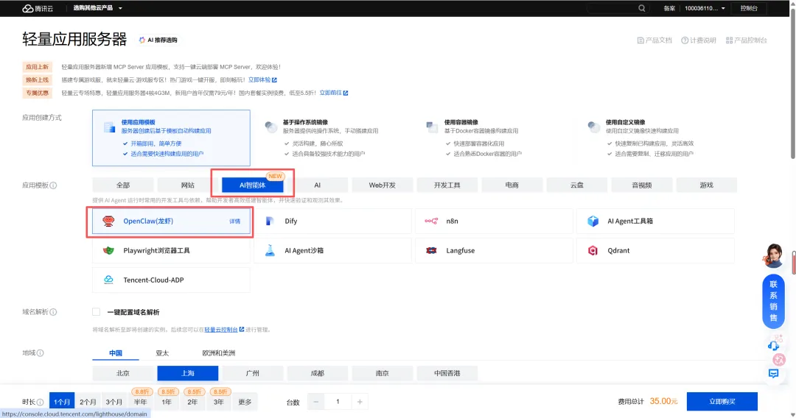Click the 计费说明 question icon
The image size is (796, 418).
pyautogui.click(x=684, y=40)
